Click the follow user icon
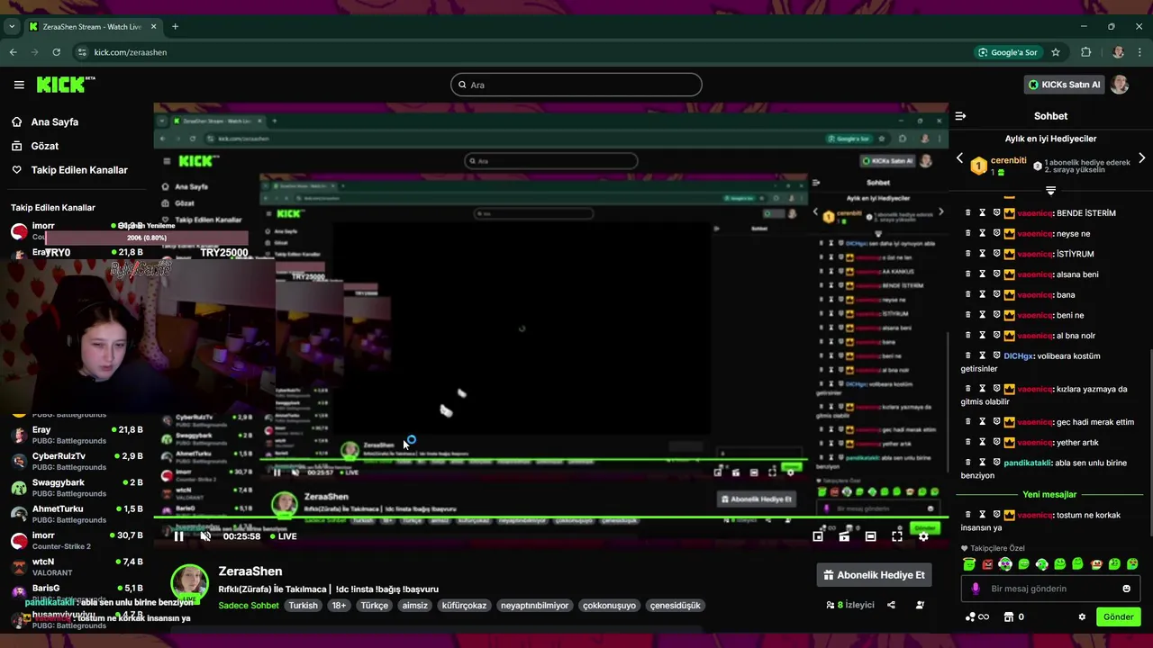 tap(920, 605)
